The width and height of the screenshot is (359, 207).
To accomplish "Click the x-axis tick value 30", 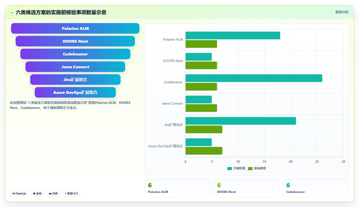I will click(x=343, y=162).
